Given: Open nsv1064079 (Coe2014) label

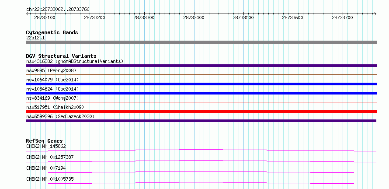Looking at the screenshot, I should point(52,80).
